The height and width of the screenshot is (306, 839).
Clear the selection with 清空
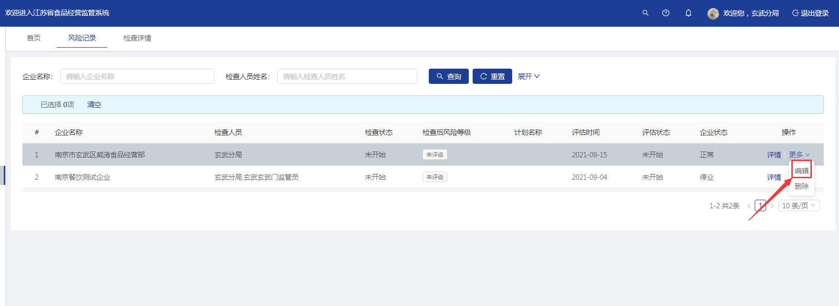94,105
